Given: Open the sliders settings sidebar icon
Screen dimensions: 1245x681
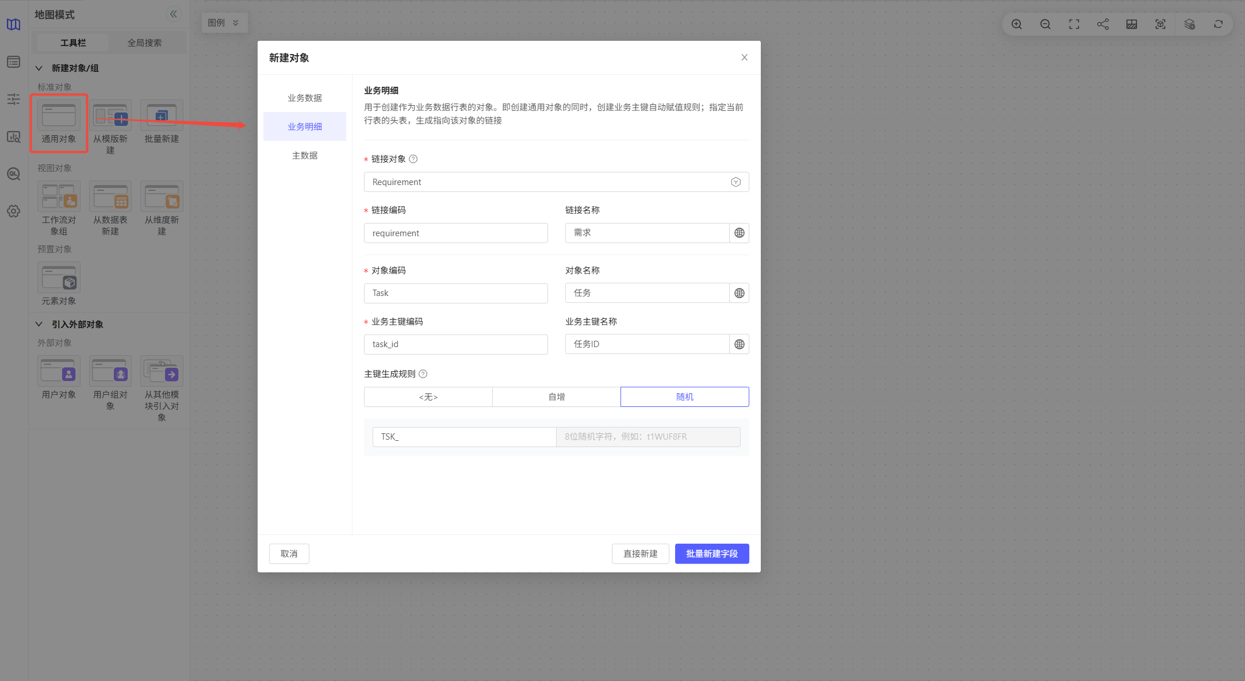Looking at the screenshot, I should pos(14,99).
